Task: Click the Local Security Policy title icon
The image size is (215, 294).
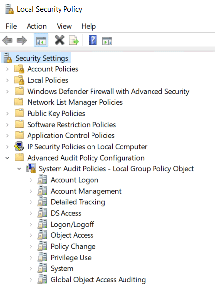Action: 9,9
